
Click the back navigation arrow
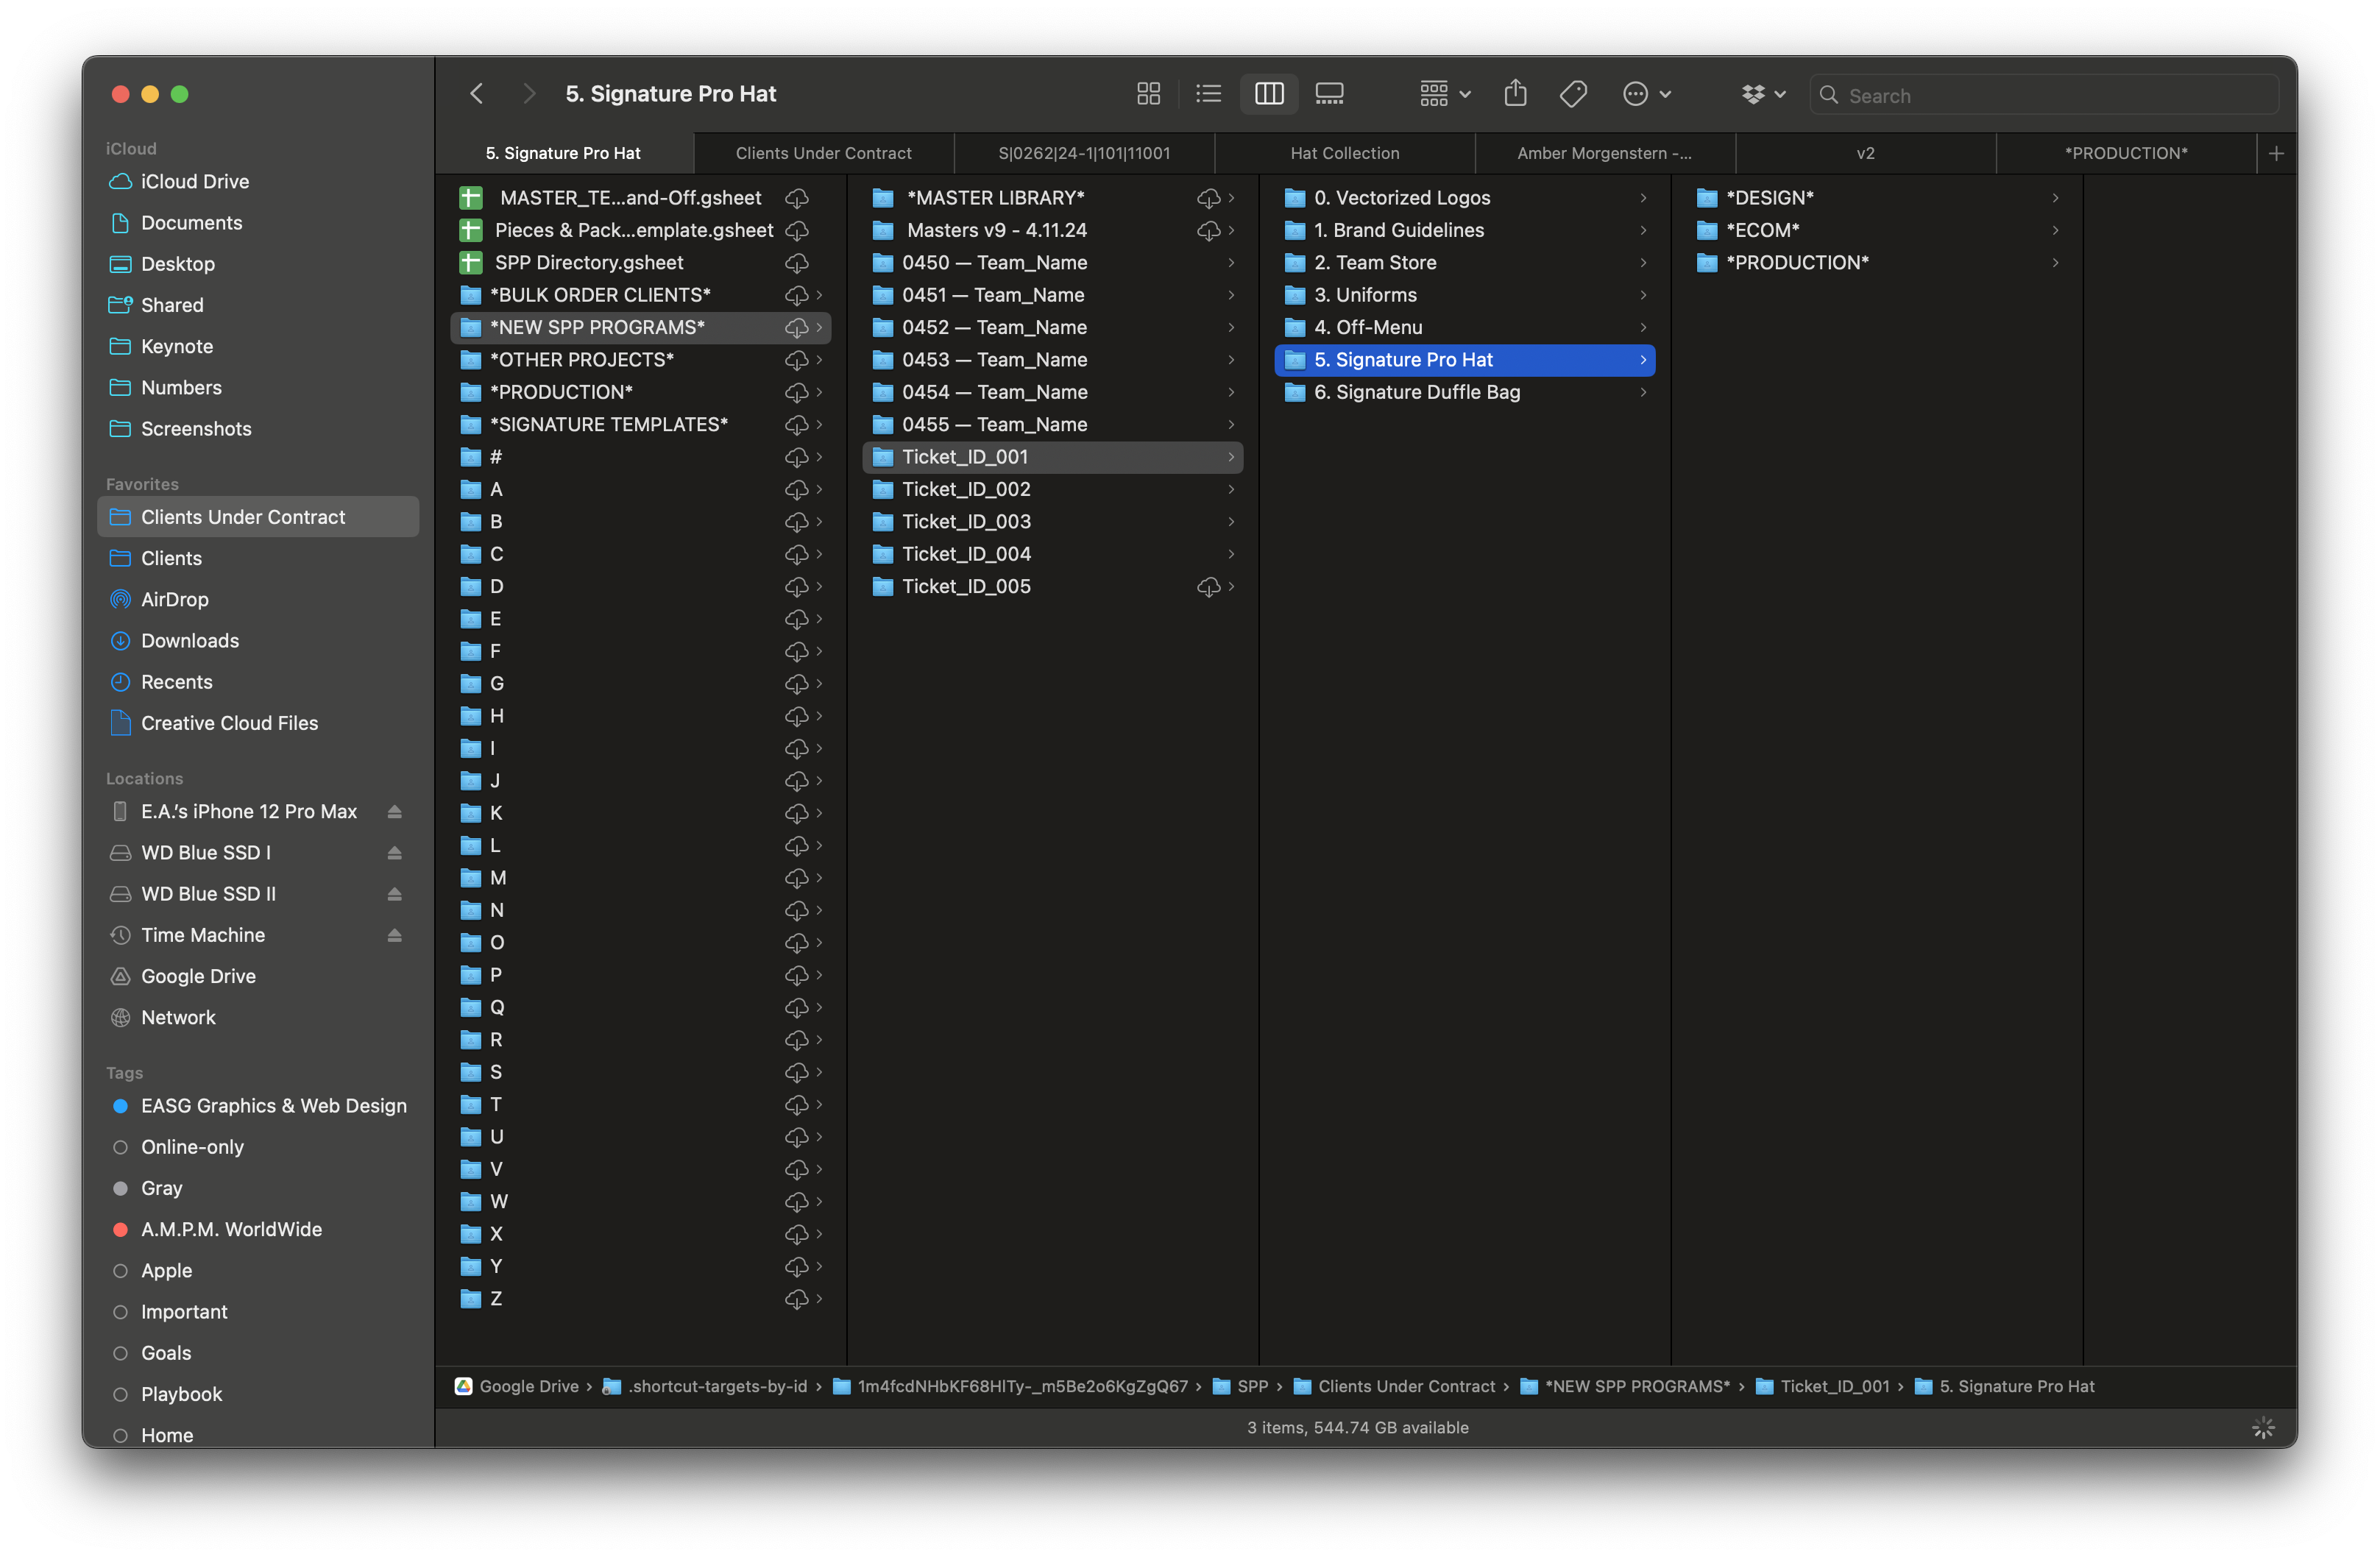477,94
